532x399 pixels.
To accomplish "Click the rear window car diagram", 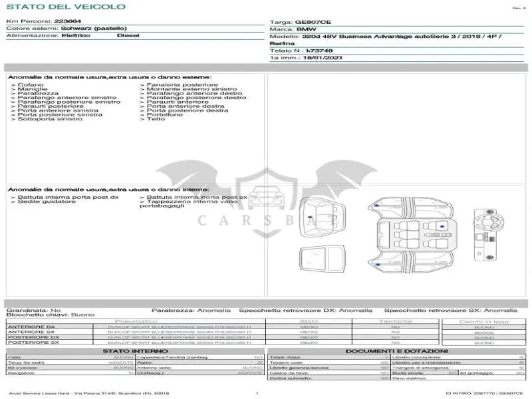I will 323,259.
